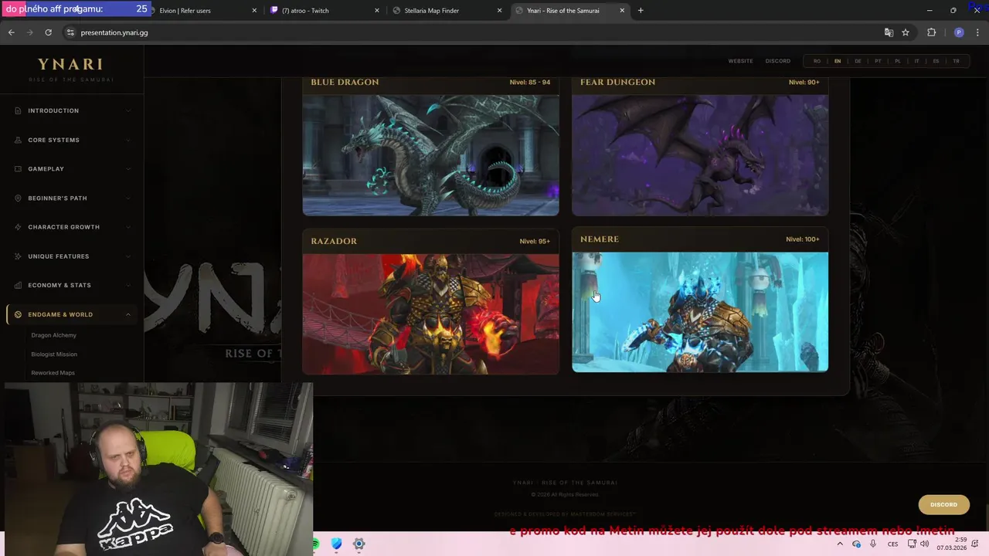Open the DISCORD link in header
This screenshot has height=556, width=989.
click(778, 61)
